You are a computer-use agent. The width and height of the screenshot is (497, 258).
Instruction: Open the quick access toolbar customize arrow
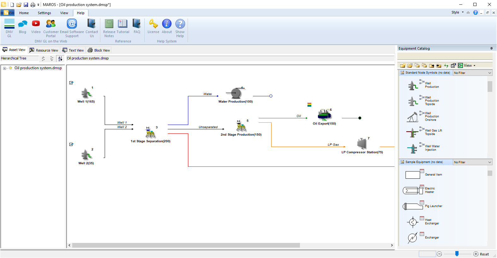tap(38, 5)
